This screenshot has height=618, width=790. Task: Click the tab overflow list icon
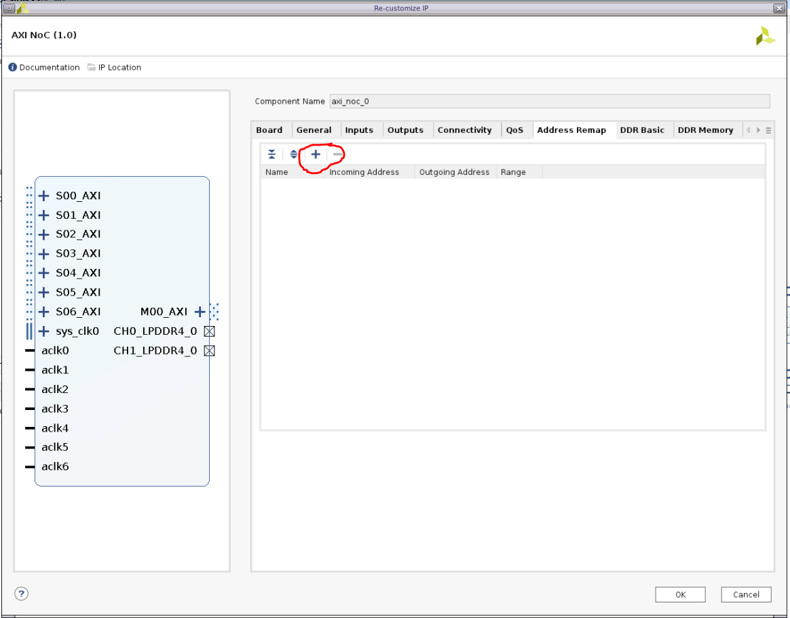[x=770, y=129]
